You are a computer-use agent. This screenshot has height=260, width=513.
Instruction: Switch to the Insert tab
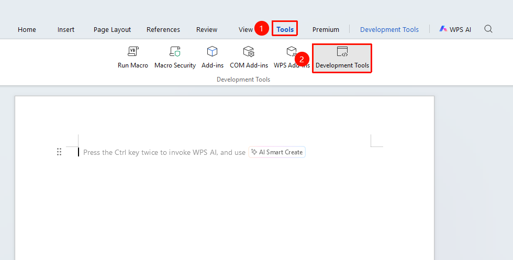66,29
